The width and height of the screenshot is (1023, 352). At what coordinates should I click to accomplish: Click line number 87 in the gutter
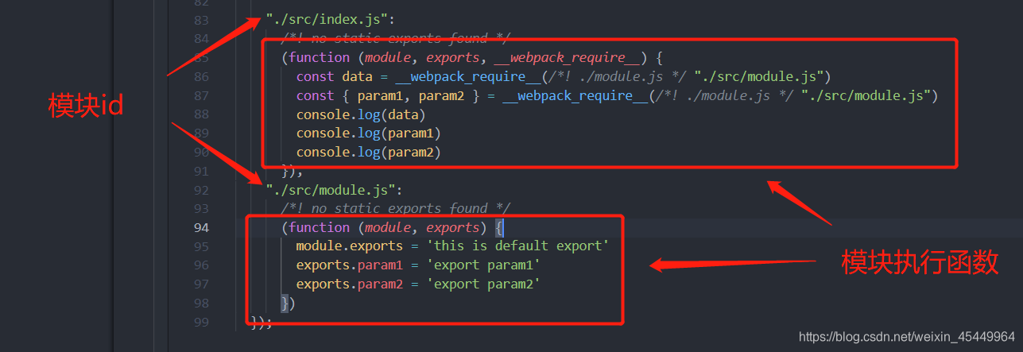tap(200, 96)
